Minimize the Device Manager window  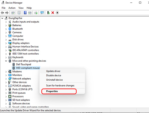click(131, 3)
